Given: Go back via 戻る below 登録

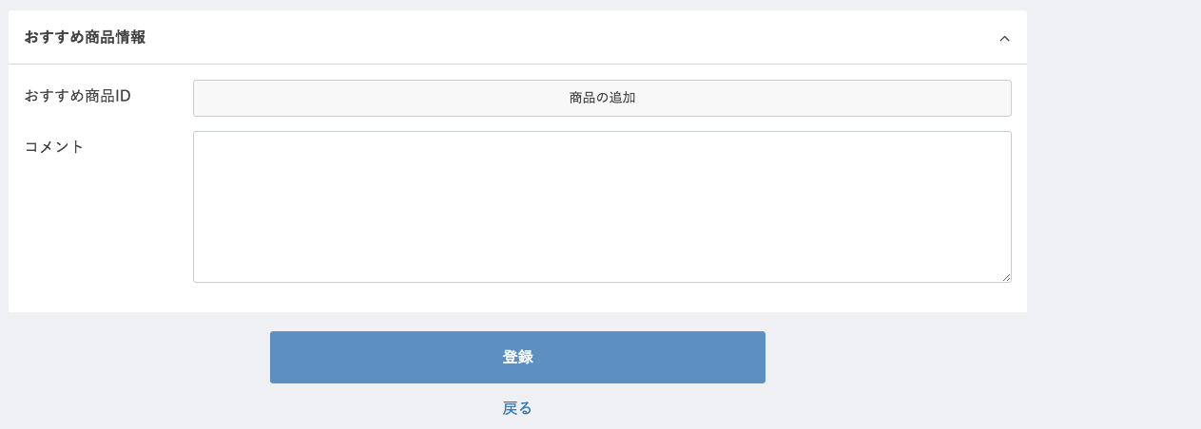Looking at the screenshot, I should coord(517,408).
